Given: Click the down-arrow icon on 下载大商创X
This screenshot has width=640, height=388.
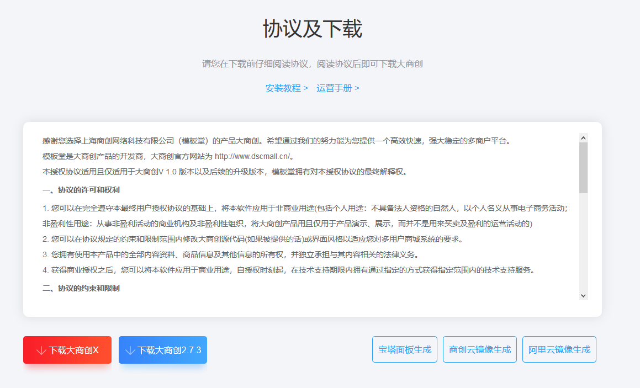Looking at the screenshot, I should [41, 350].
